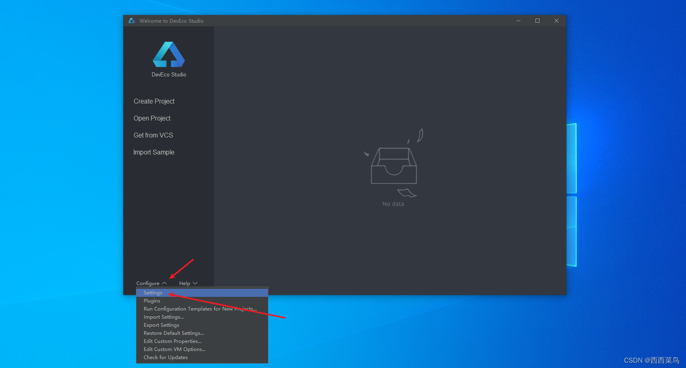Click Check for Updates
Screen dimensions: 686x368
click(202, 357)
